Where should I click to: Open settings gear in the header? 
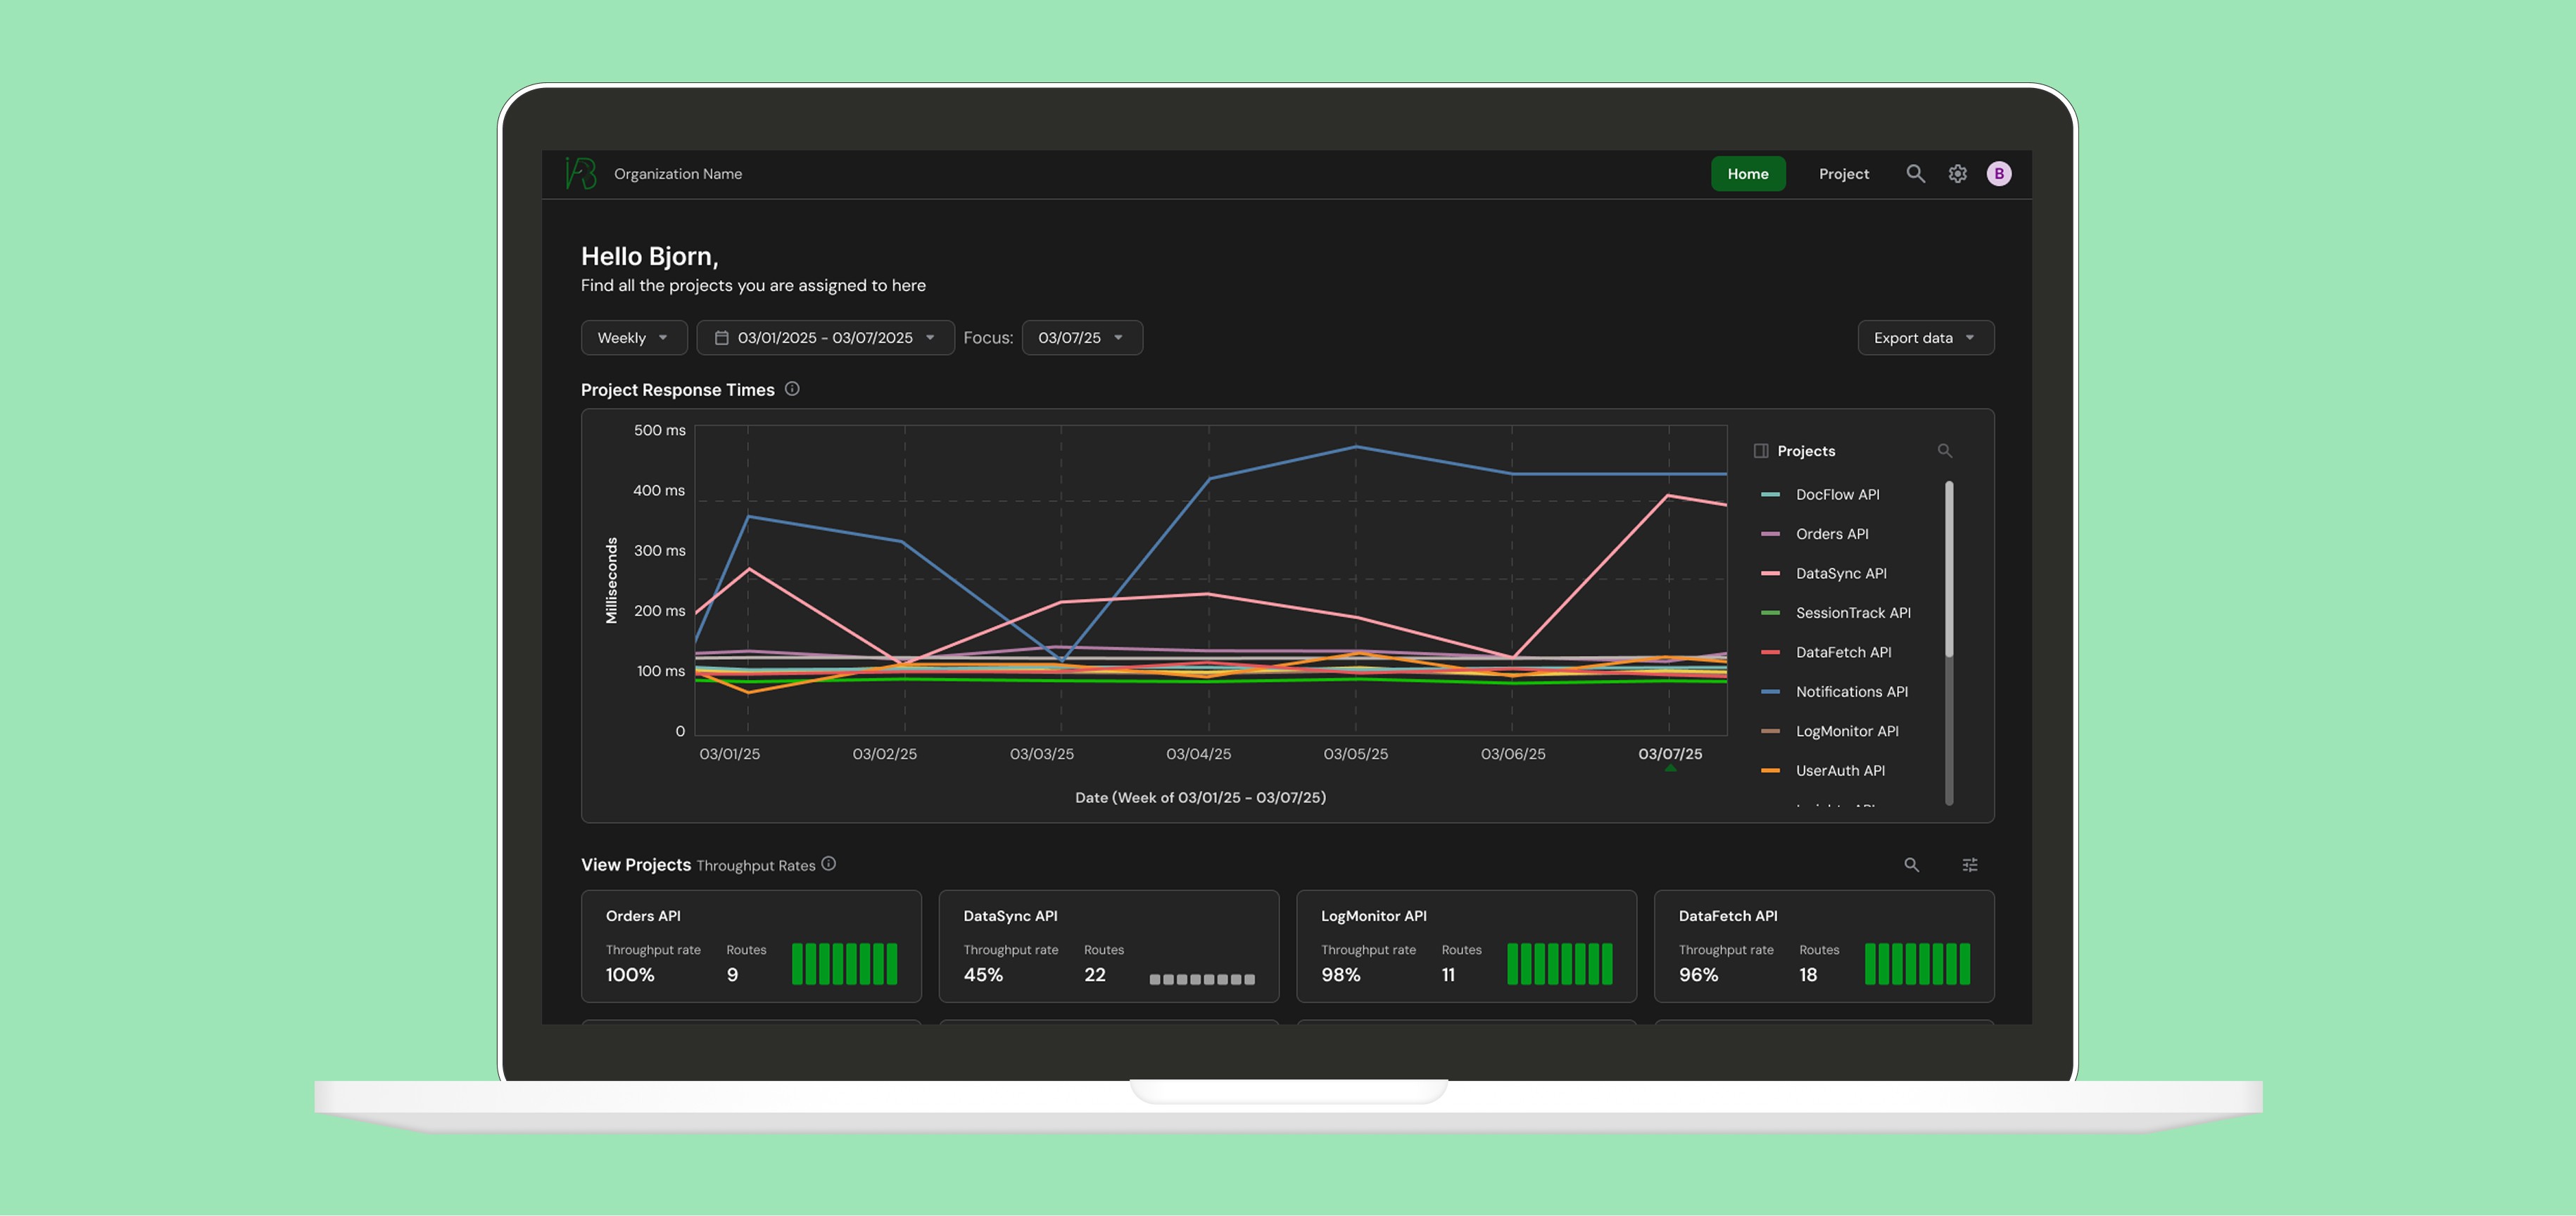[x=1957, y=173]
